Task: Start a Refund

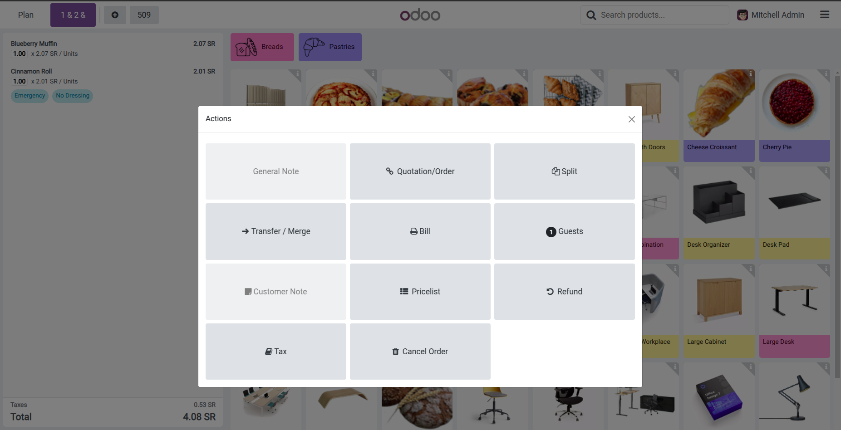Action: tap(564, 291)
